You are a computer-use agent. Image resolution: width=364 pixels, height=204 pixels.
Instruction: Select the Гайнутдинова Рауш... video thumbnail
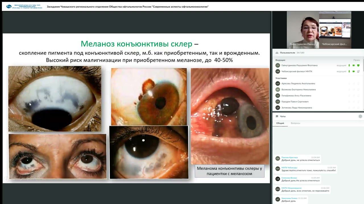pyautogui.click(x=303, y=30)
